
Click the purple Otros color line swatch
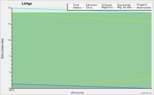pos(83,7)
